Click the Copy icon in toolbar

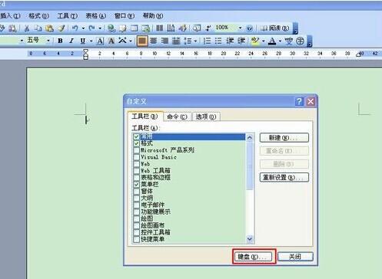pos(38,28)
